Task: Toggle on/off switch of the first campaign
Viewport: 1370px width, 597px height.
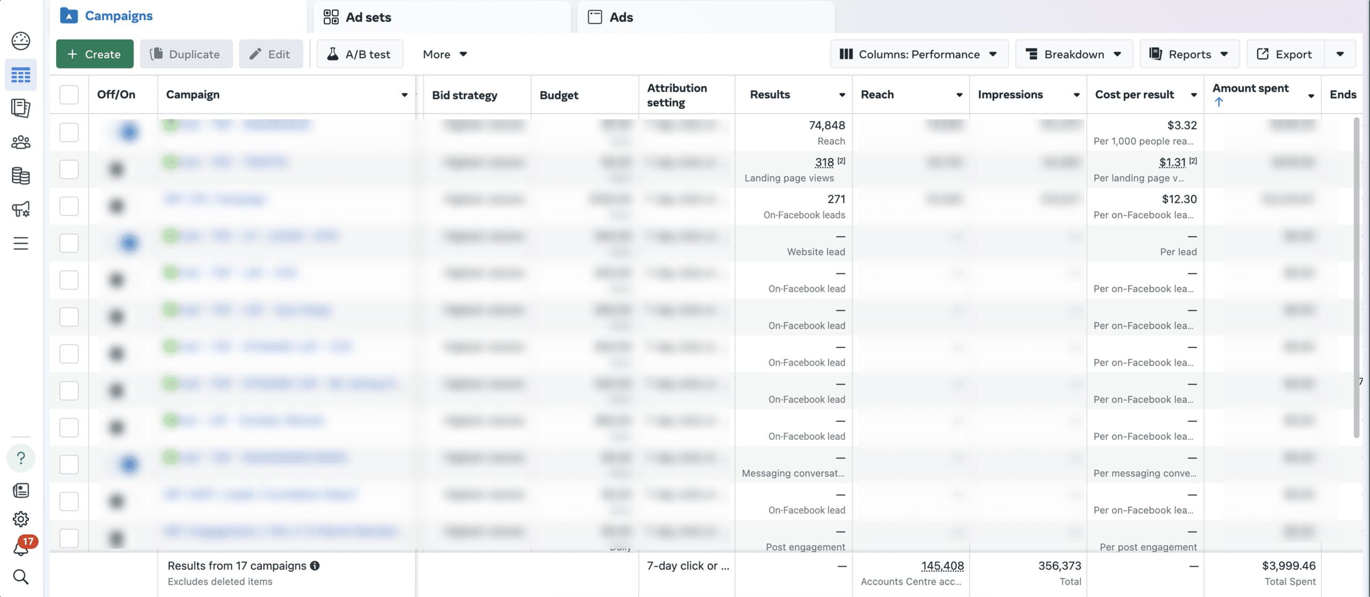Action: click(x=123, y=132)
